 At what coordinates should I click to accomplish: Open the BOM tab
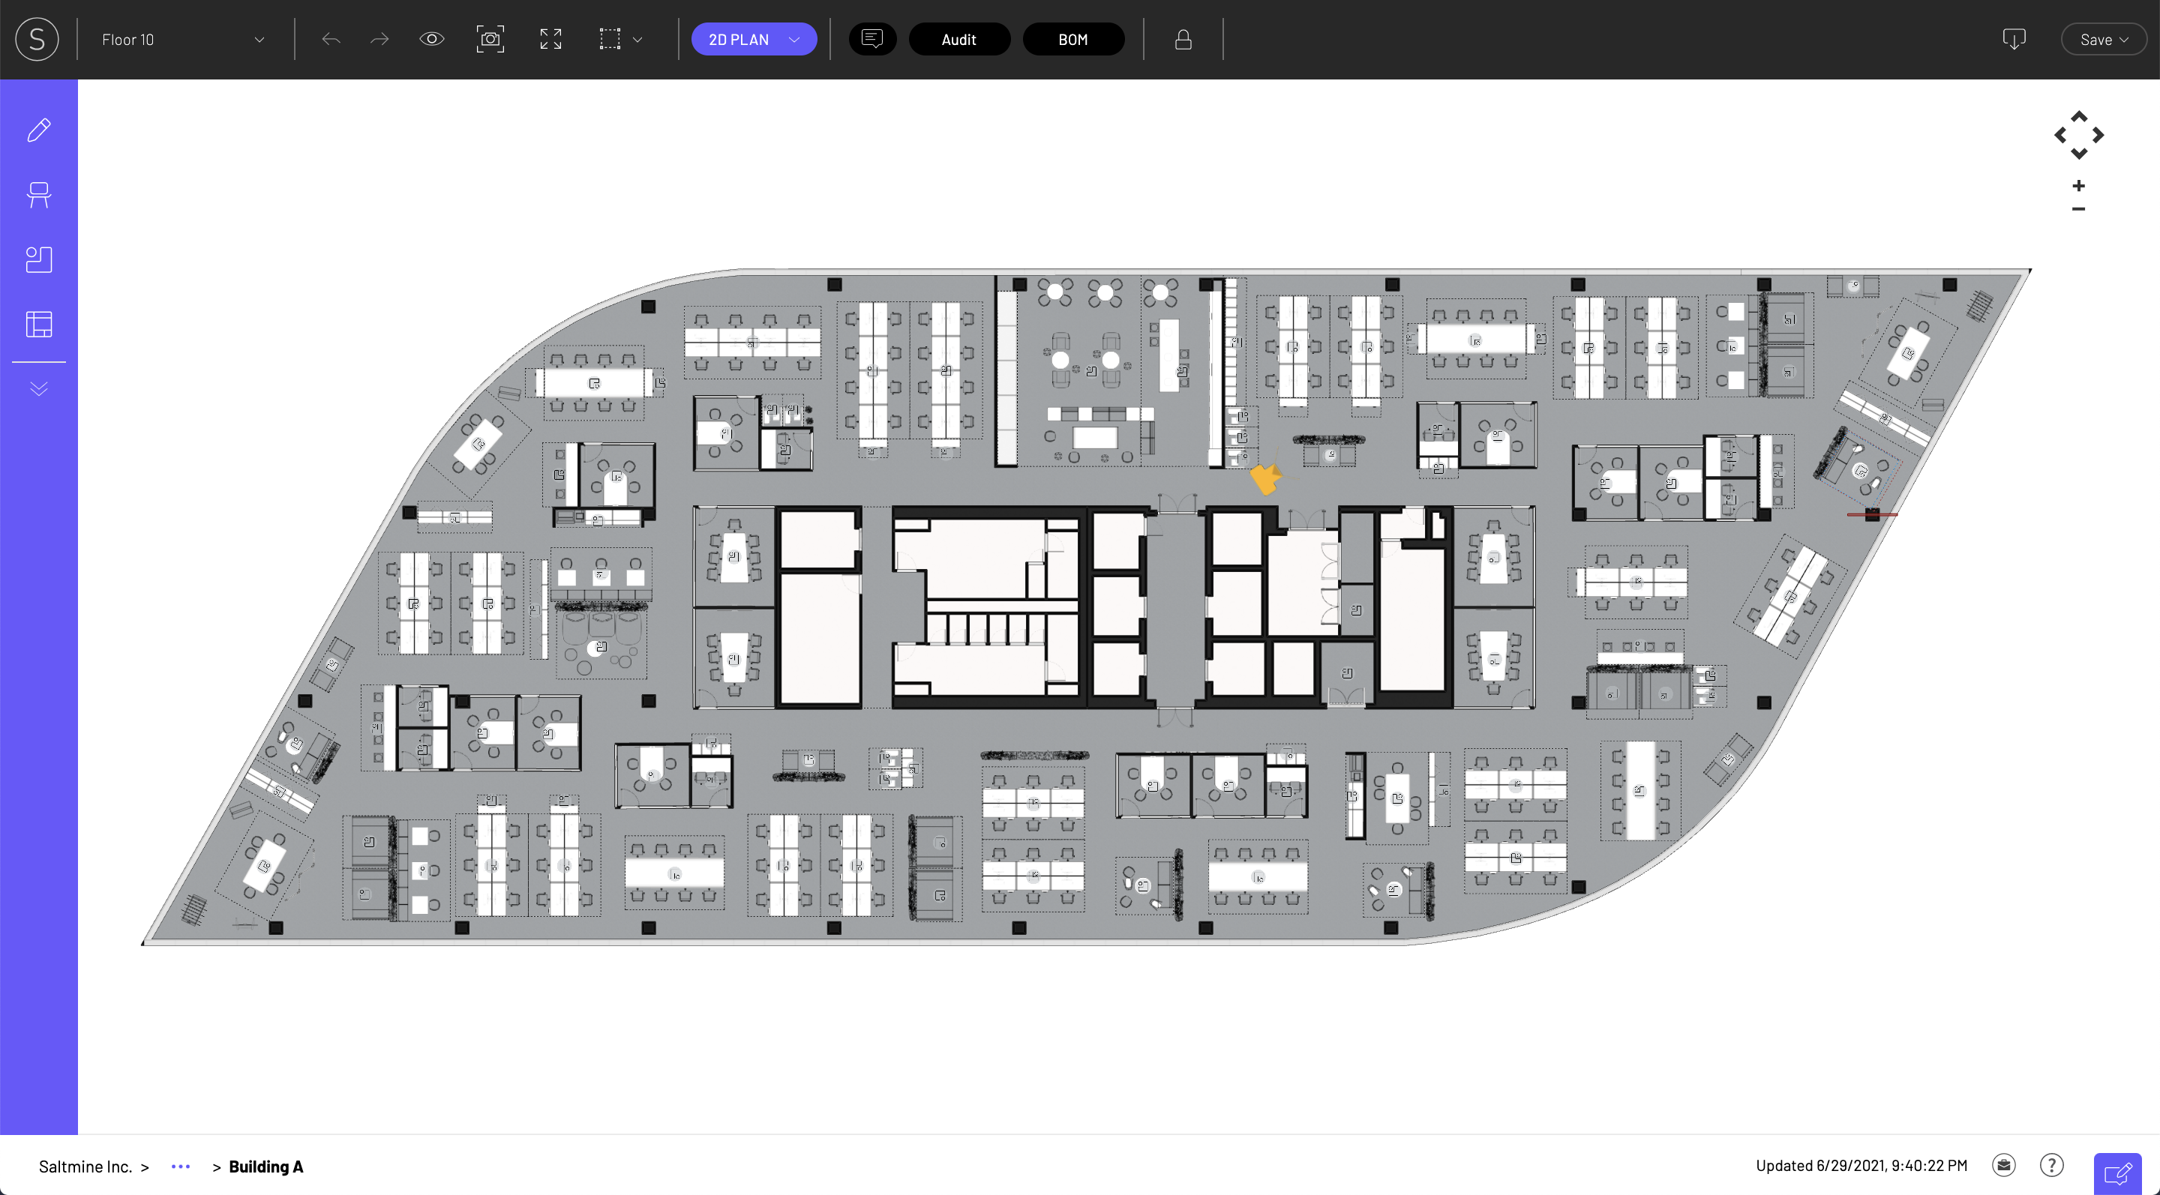1072,40
